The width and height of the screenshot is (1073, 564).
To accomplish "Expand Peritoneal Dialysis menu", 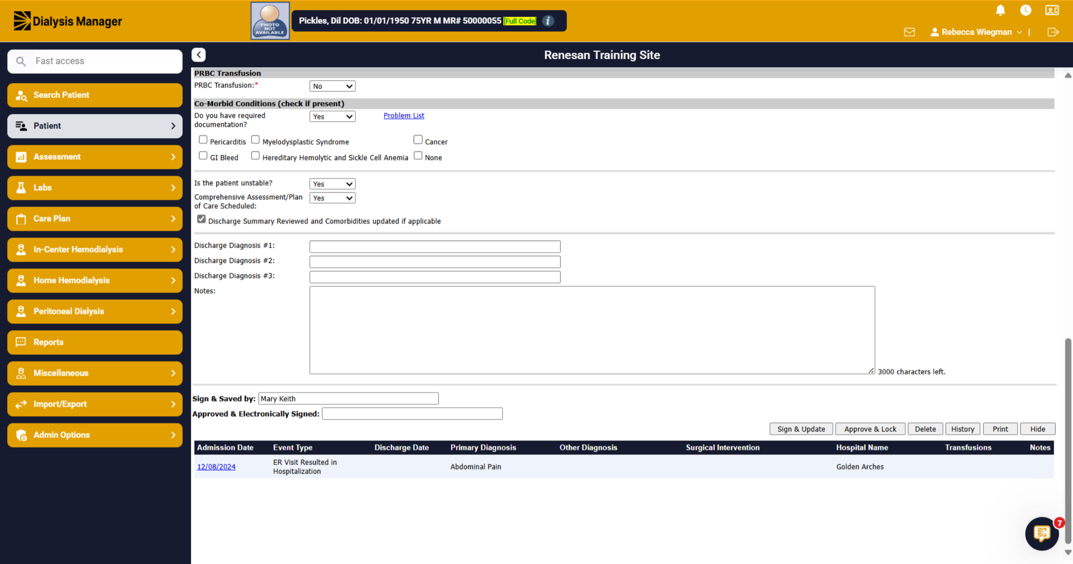I will pos(95,311).
